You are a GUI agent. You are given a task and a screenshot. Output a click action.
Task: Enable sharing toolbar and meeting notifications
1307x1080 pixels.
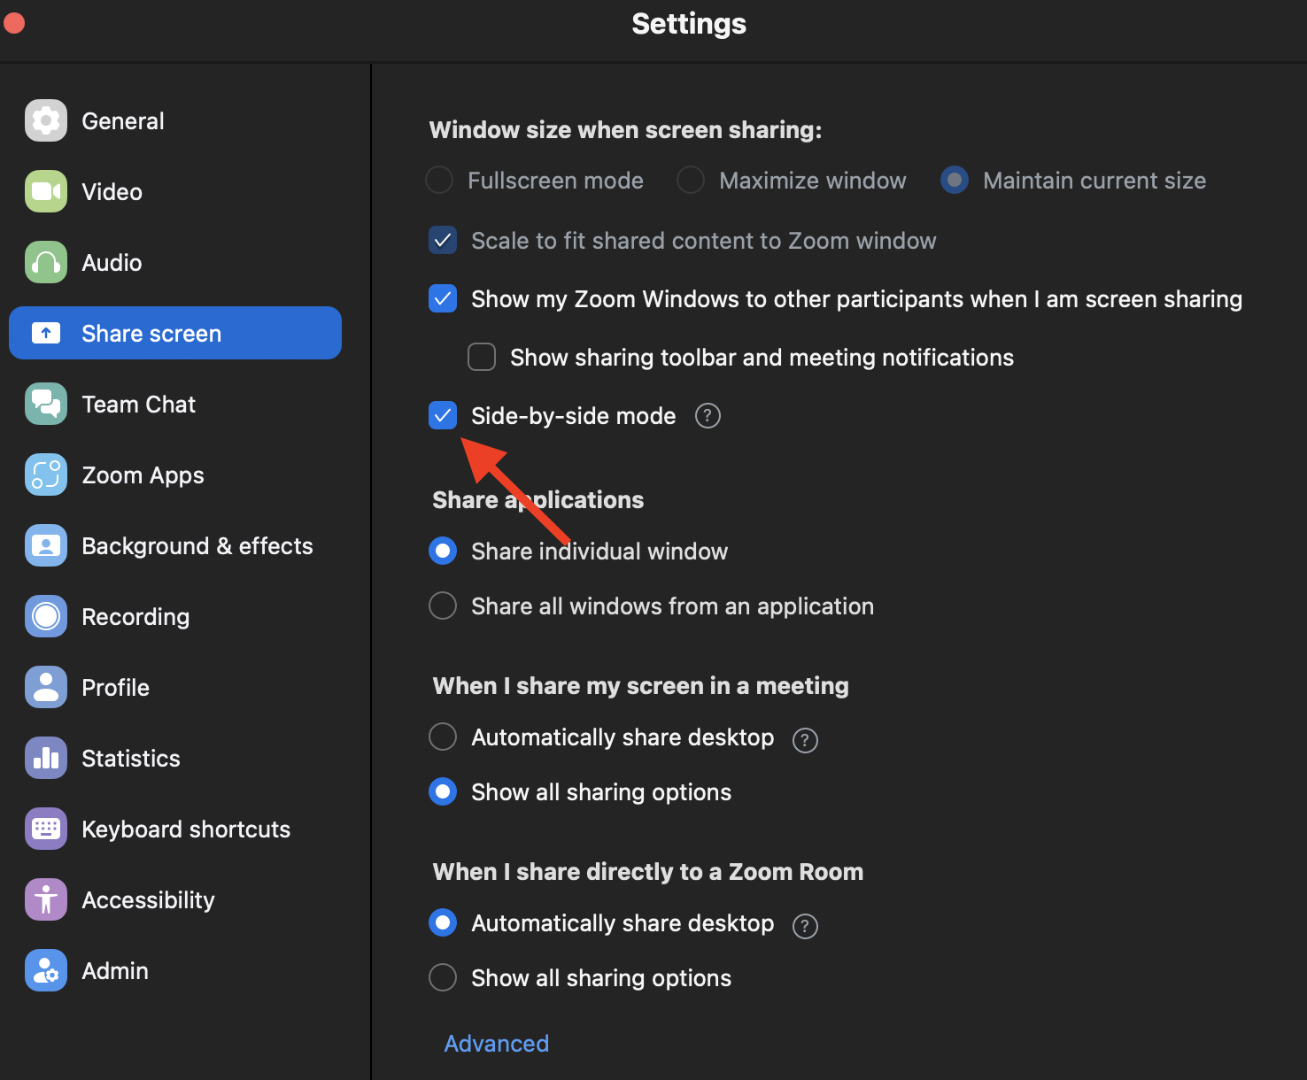pyautogui.click(x=481, y=357)
